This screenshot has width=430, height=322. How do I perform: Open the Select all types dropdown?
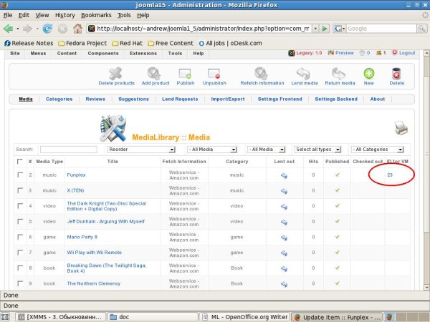[317, 150]
